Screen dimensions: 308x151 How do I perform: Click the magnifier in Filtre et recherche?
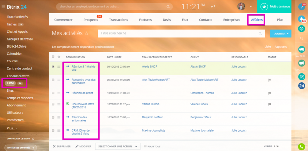[x=260, y=34]
